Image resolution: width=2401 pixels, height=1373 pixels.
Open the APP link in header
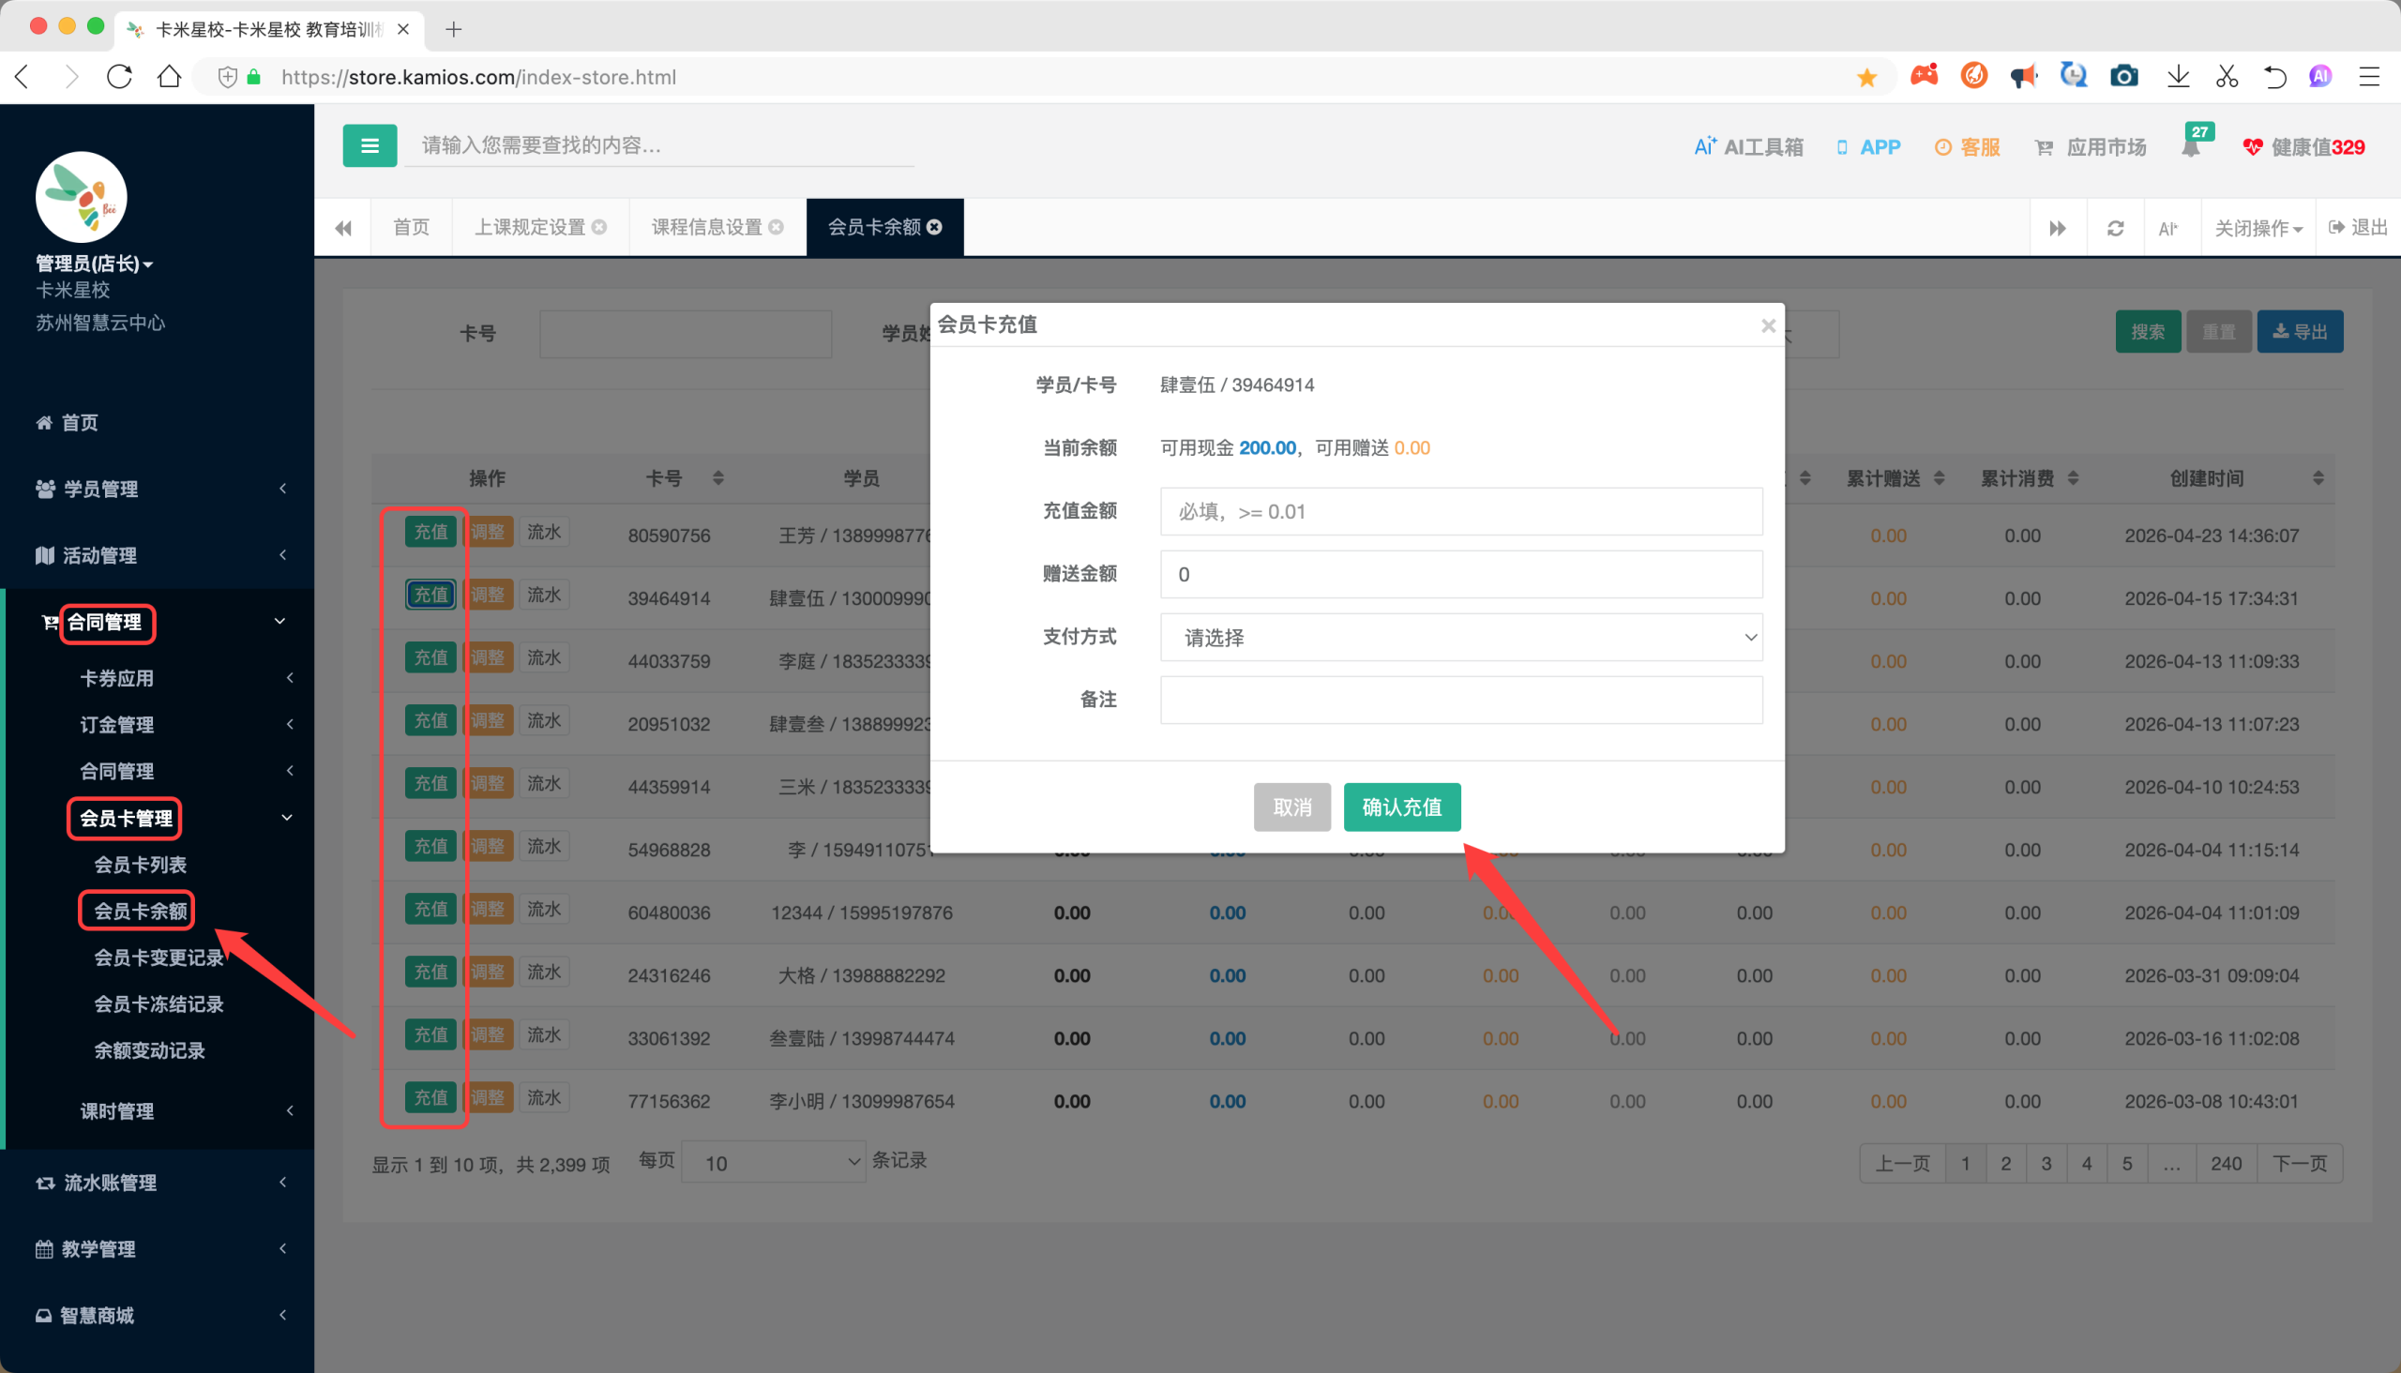[1868, 147]
